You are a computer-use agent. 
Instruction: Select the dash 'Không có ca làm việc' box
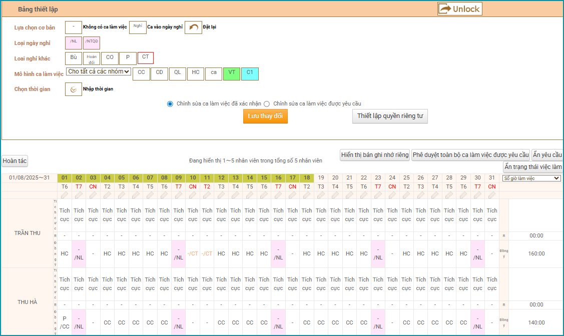74,27
